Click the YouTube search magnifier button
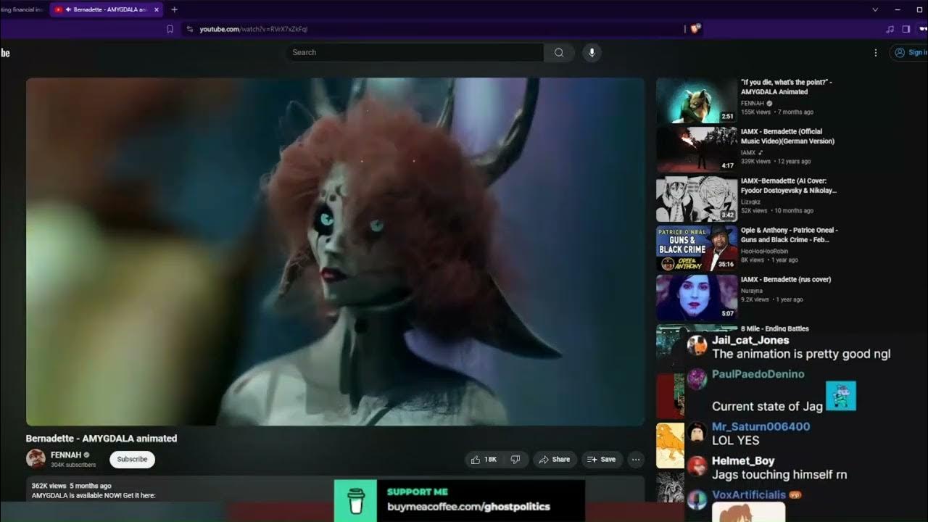This screenshot has height=522, width=928. 559,52
